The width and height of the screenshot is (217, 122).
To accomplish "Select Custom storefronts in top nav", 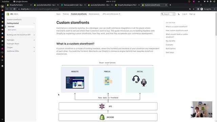I will 79,14.
